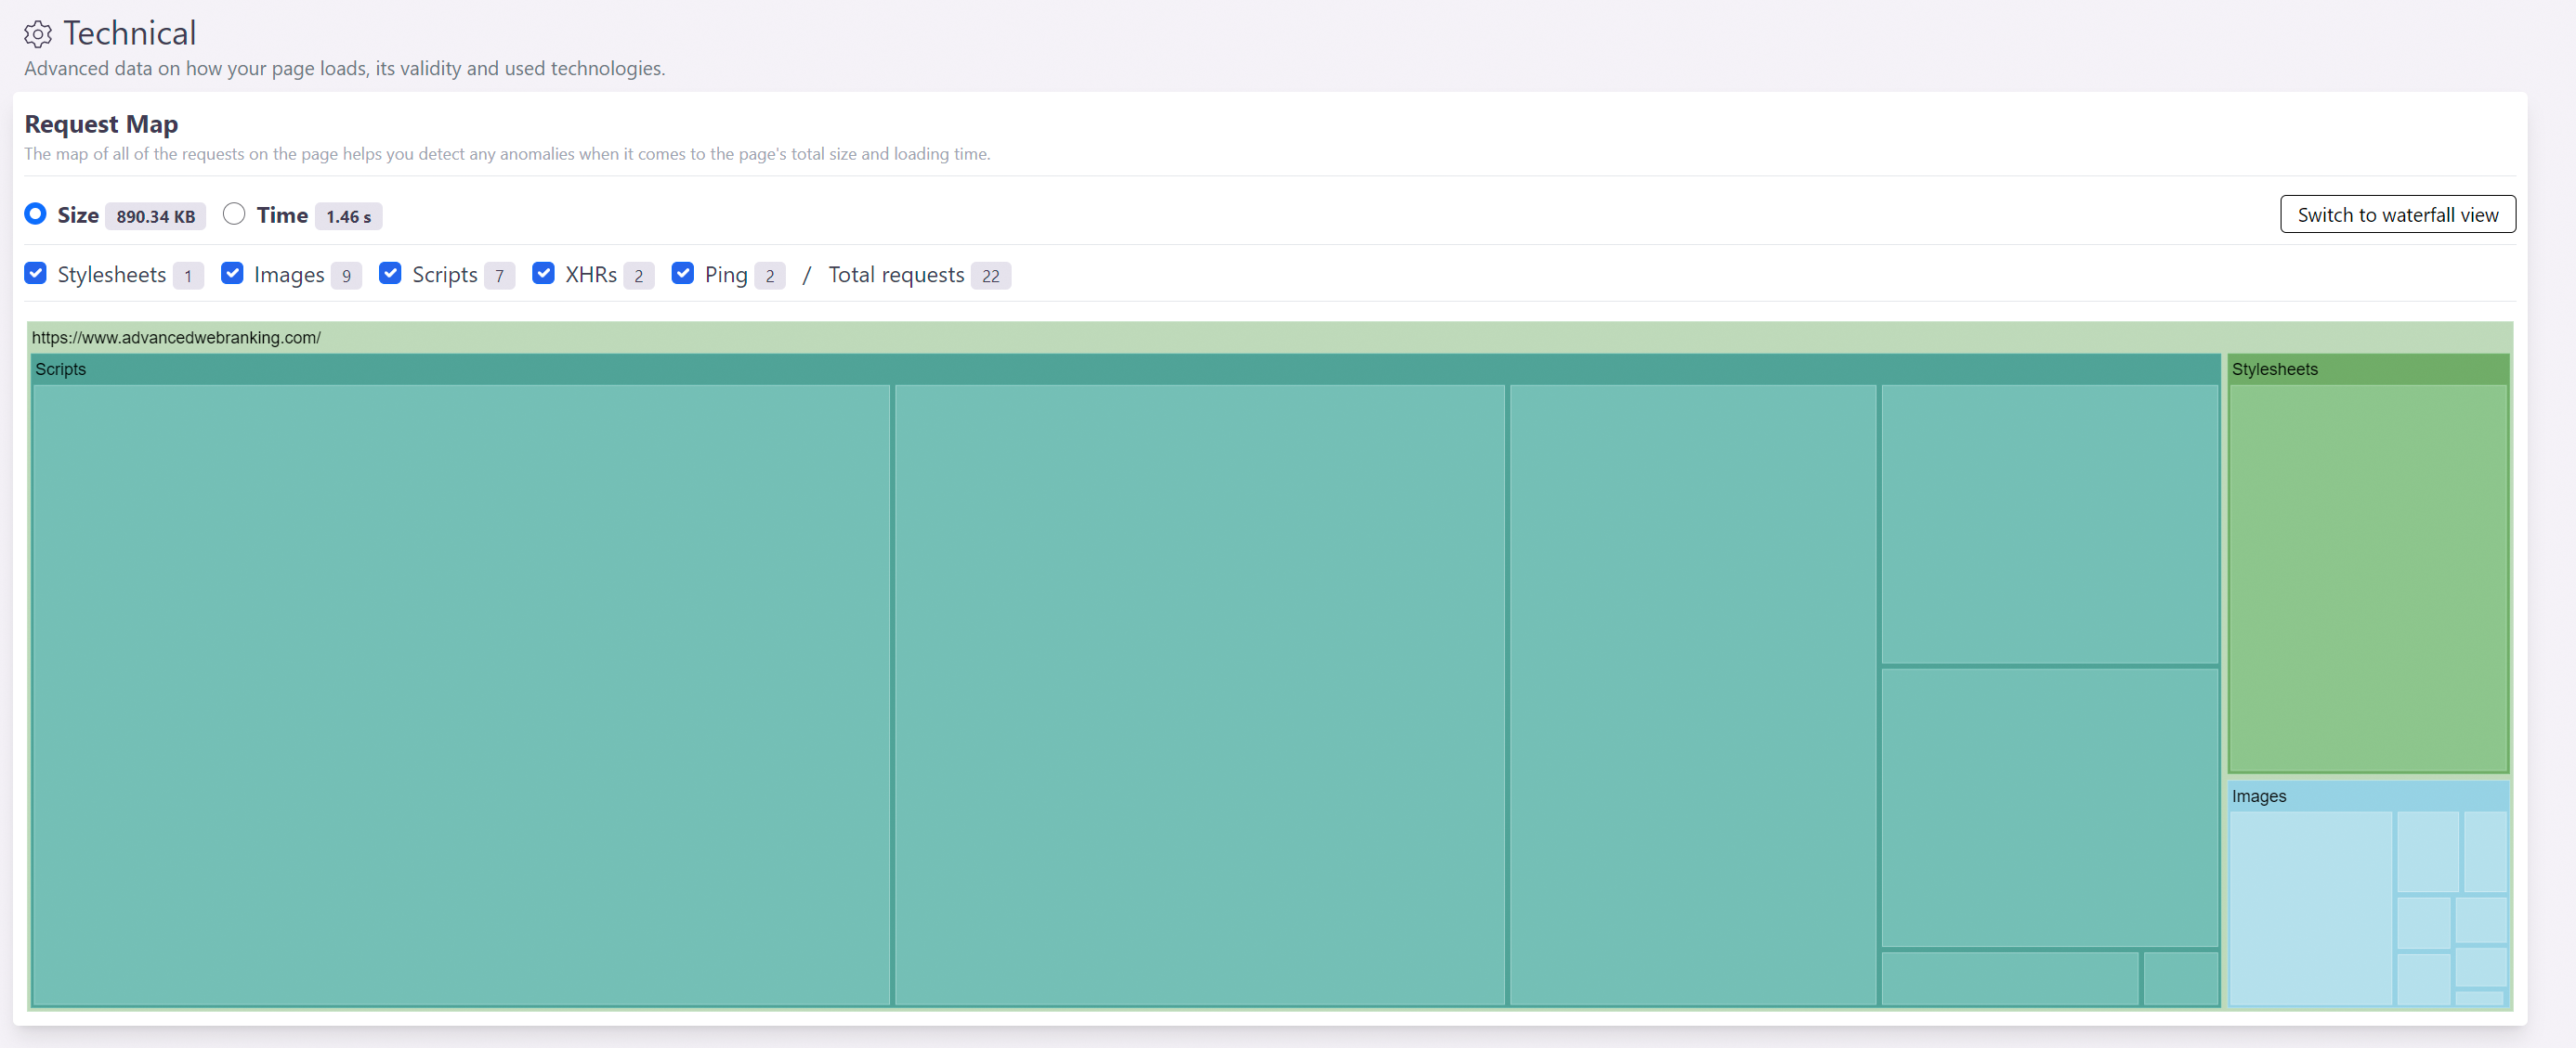2576x1048 pixels.
Task: Click the Scripts group header bar
Action: (x=1125, y=369)
